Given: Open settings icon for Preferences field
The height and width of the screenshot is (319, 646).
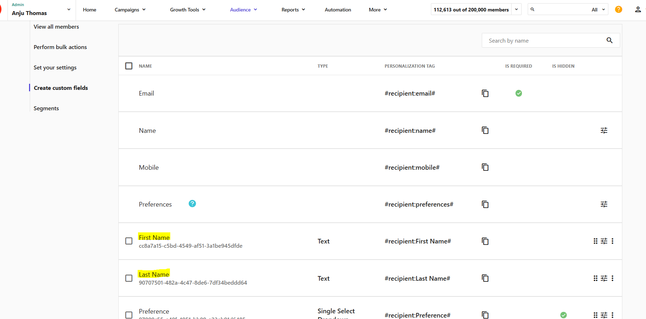Looking at the screenshot, I should tap(604, 204).
